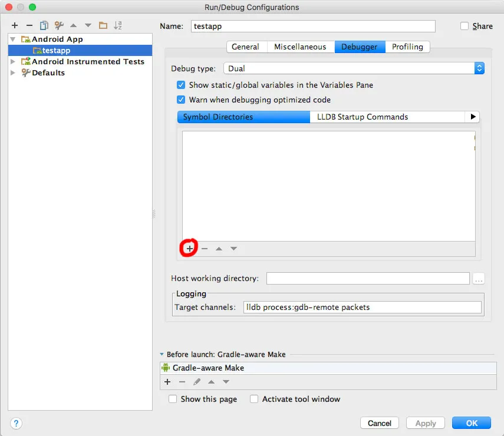504x436 pixels.
Task: Confirm with the OK button
Action: (x=471, y=423)
